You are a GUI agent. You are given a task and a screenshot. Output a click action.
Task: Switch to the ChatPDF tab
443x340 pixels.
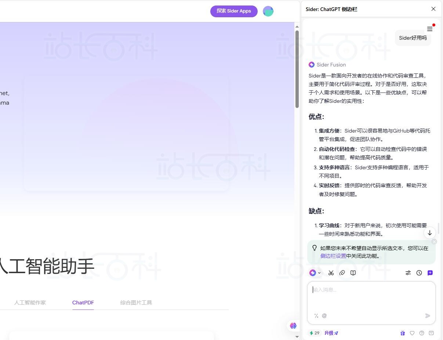pos(83,303)
